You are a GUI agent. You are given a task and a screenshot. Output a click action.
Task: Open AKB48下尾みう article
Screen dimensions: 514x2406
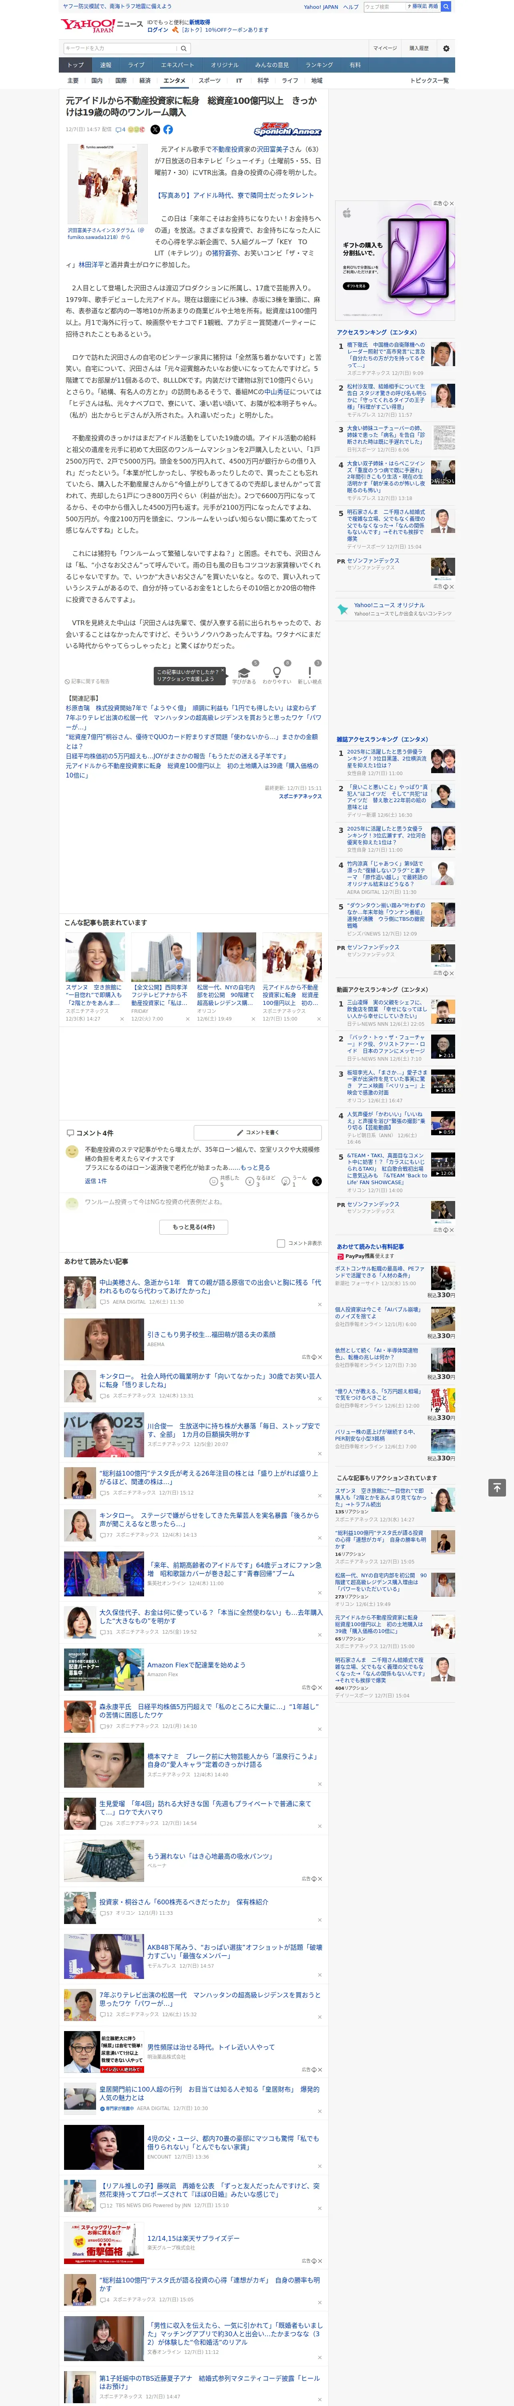pos(234,1952)
